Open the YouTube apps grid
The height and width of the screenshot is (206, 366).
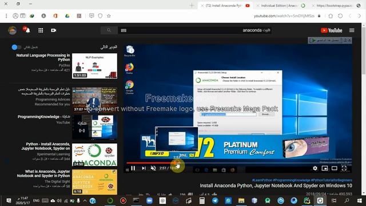pos(41,30)
